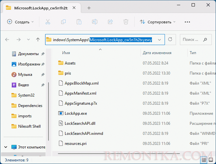The width and height of the screenshot is (216, 164).
Task: Go back with the left arrow
Action: [7, 40]
